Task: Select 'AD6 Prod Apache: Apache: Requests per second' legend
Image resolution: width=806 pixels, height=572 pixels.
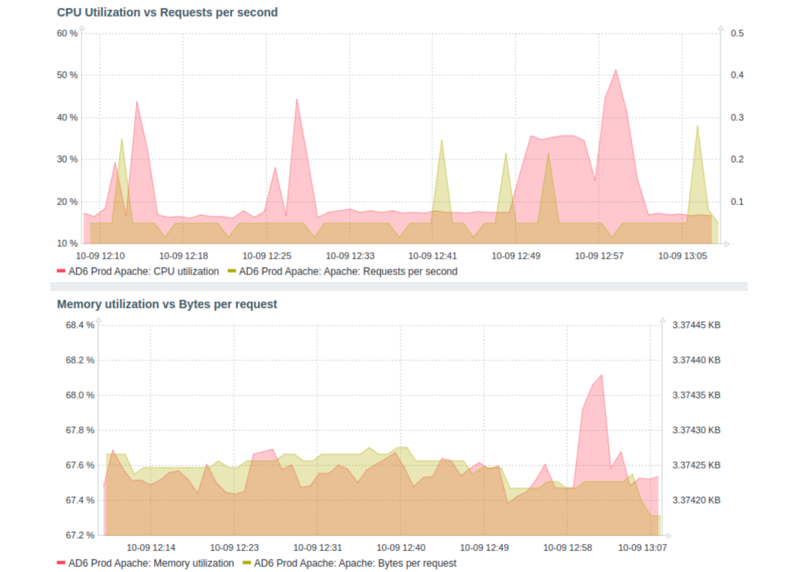Action: coord(348,272)
